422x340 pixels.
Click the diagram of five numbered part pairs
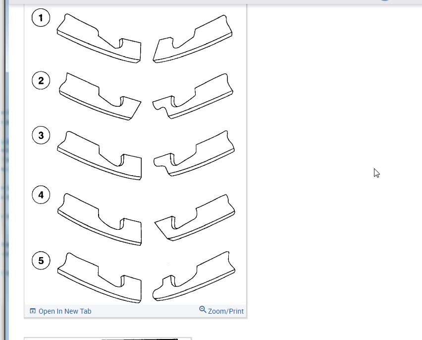pyautogui.click(x=135, y=154)
